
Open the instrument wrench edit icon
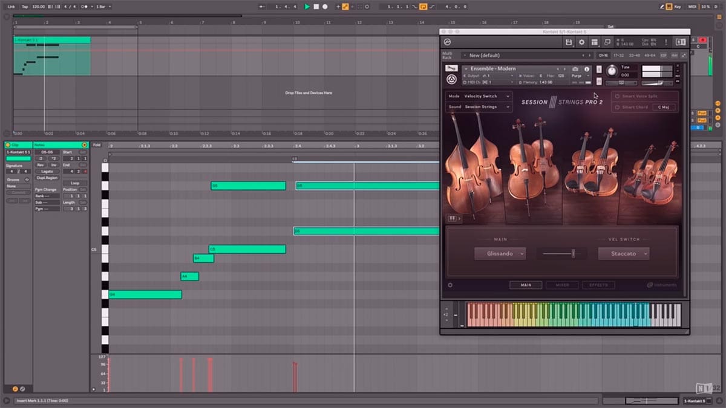tap(451, 69)
